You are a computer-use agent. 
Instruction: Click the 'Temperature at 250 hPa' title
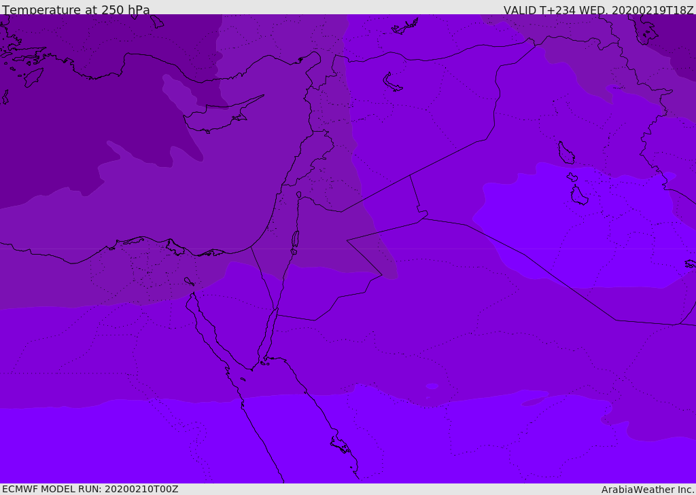[76, 10]
